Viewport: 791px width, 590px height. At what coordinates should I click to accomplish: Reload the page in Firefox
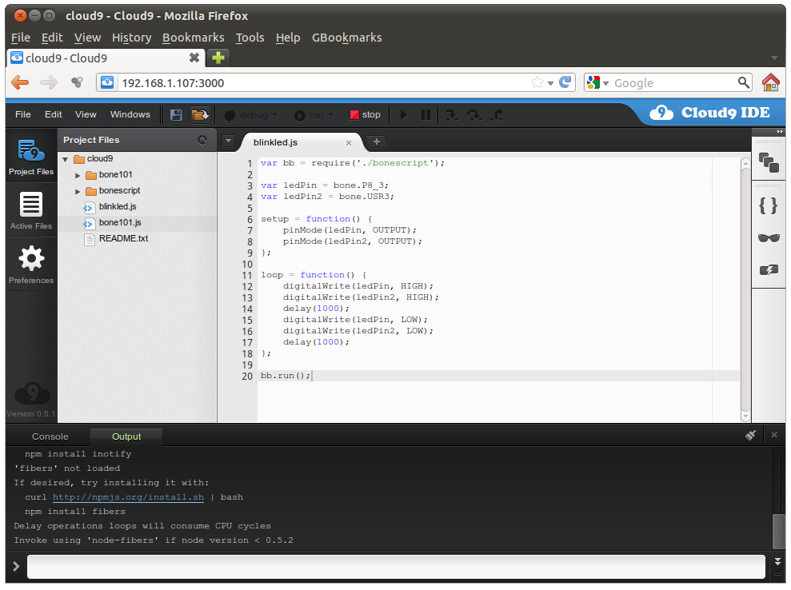(x=565, y=82)
